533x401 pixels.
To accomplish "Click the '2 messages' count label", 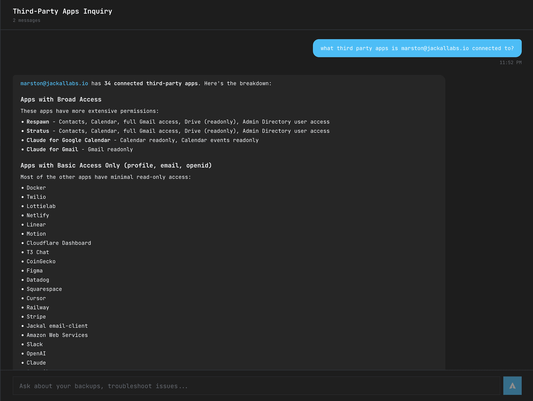I will (x=26, y=20).
